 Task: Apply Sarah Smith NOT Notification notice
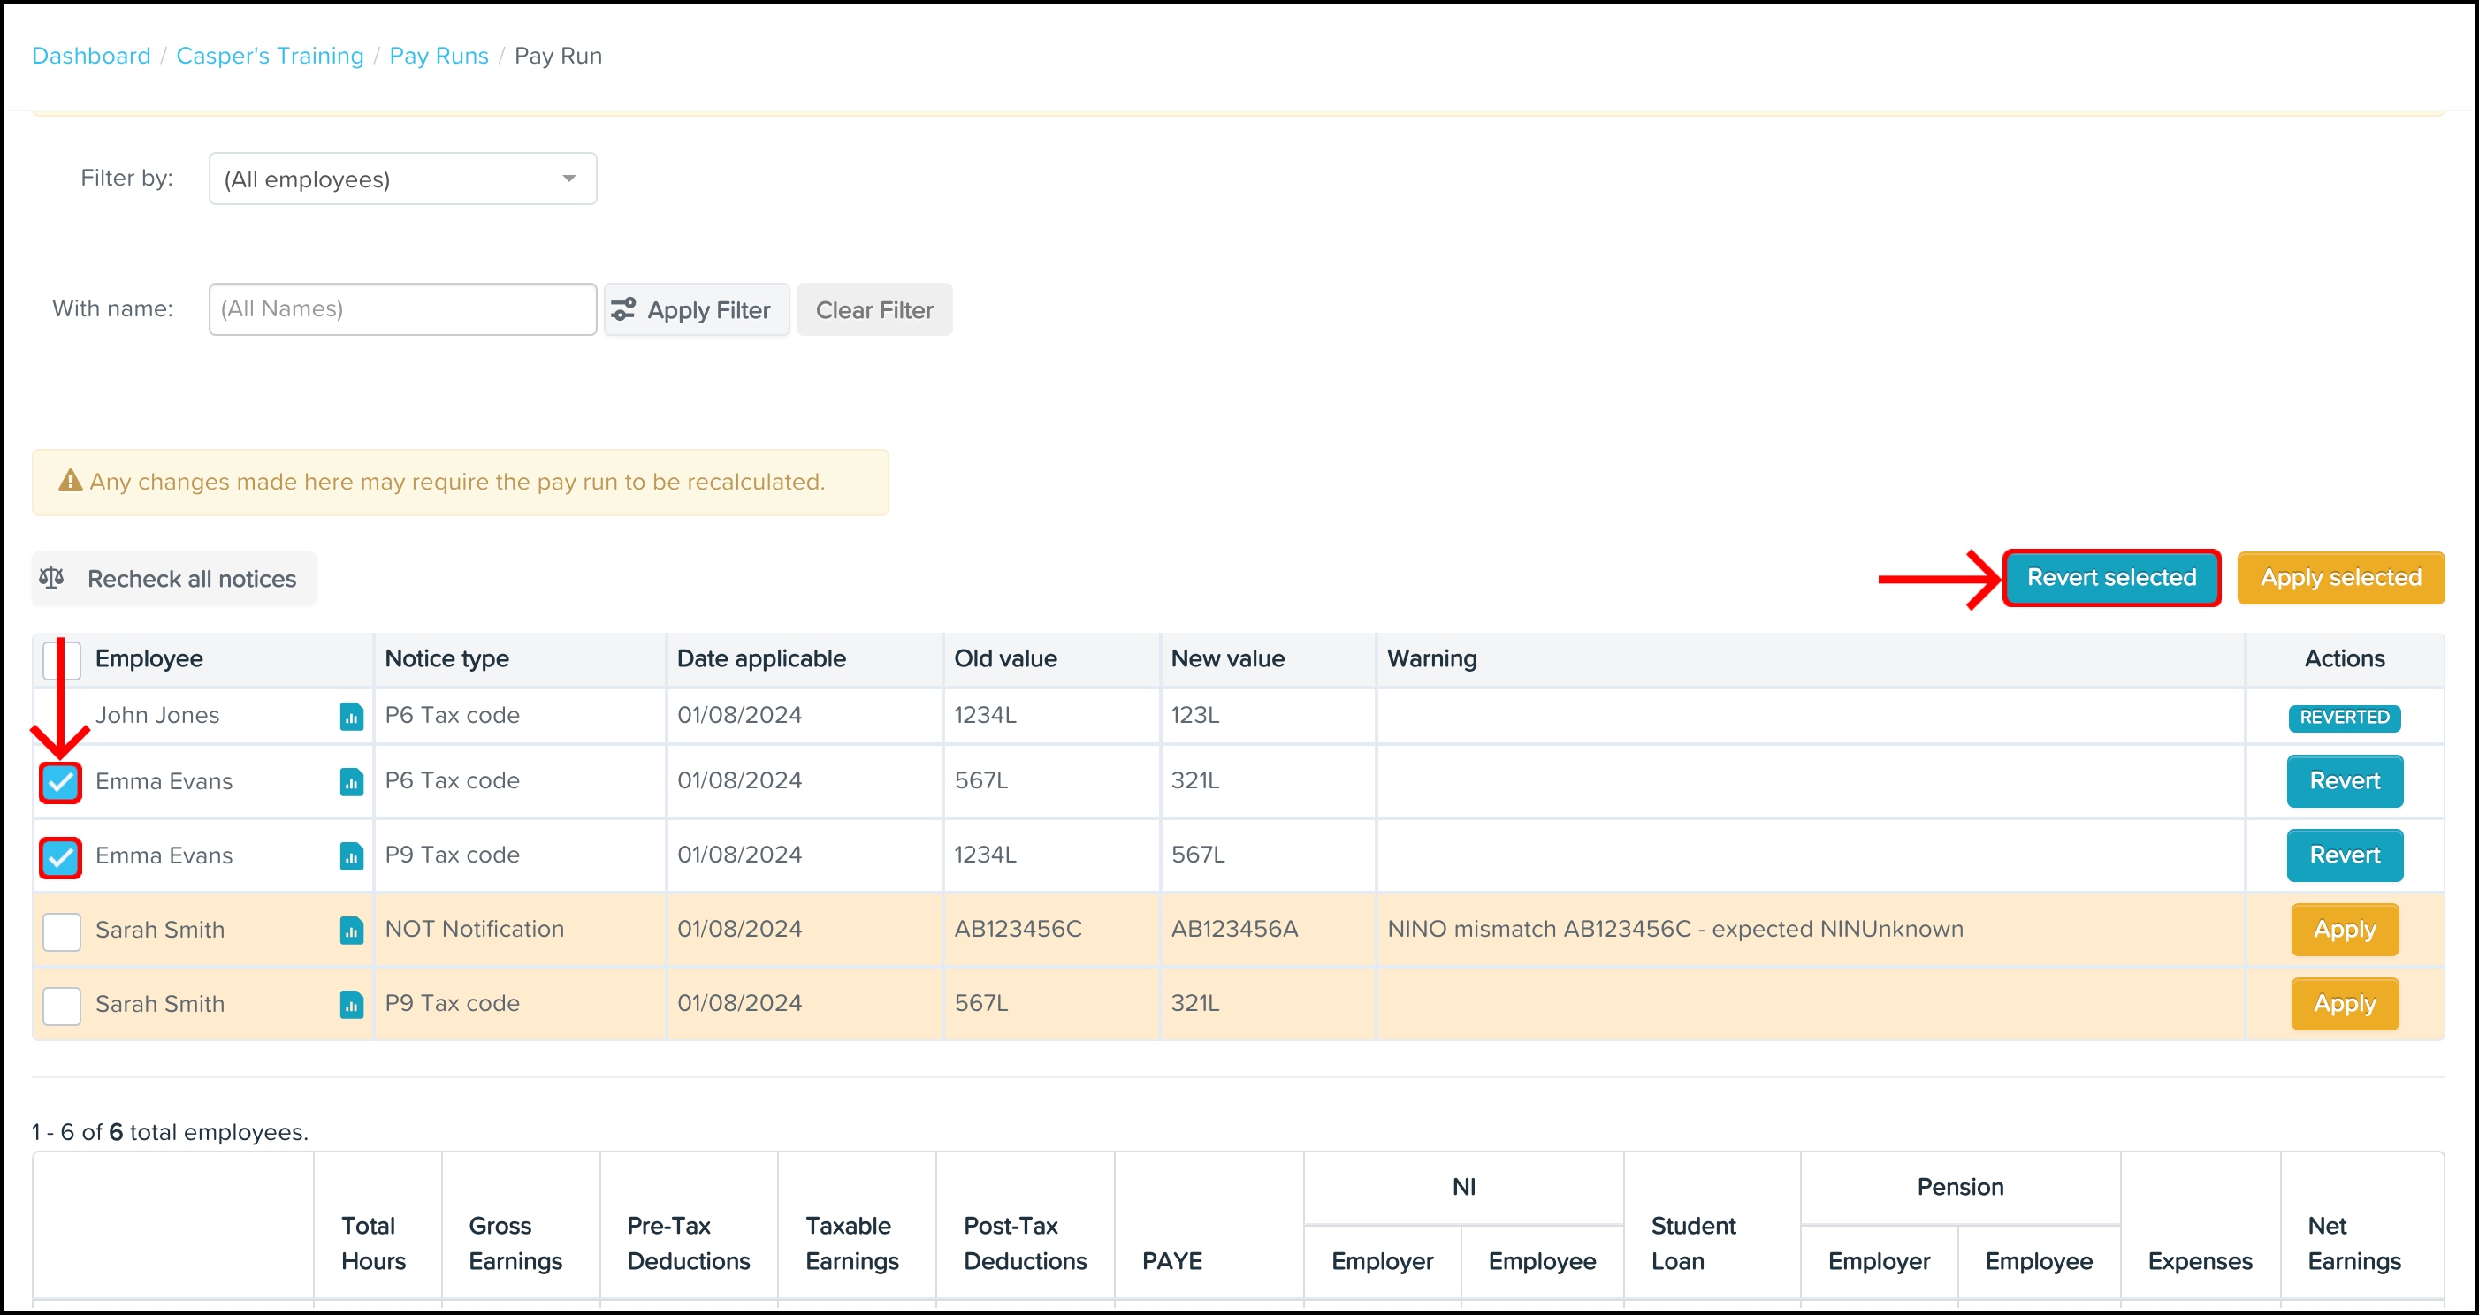(2345, 930)
